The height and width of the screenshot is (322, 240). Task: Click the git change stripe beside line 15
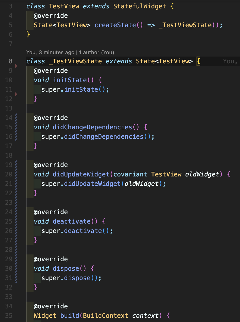(x=16, y=127)
